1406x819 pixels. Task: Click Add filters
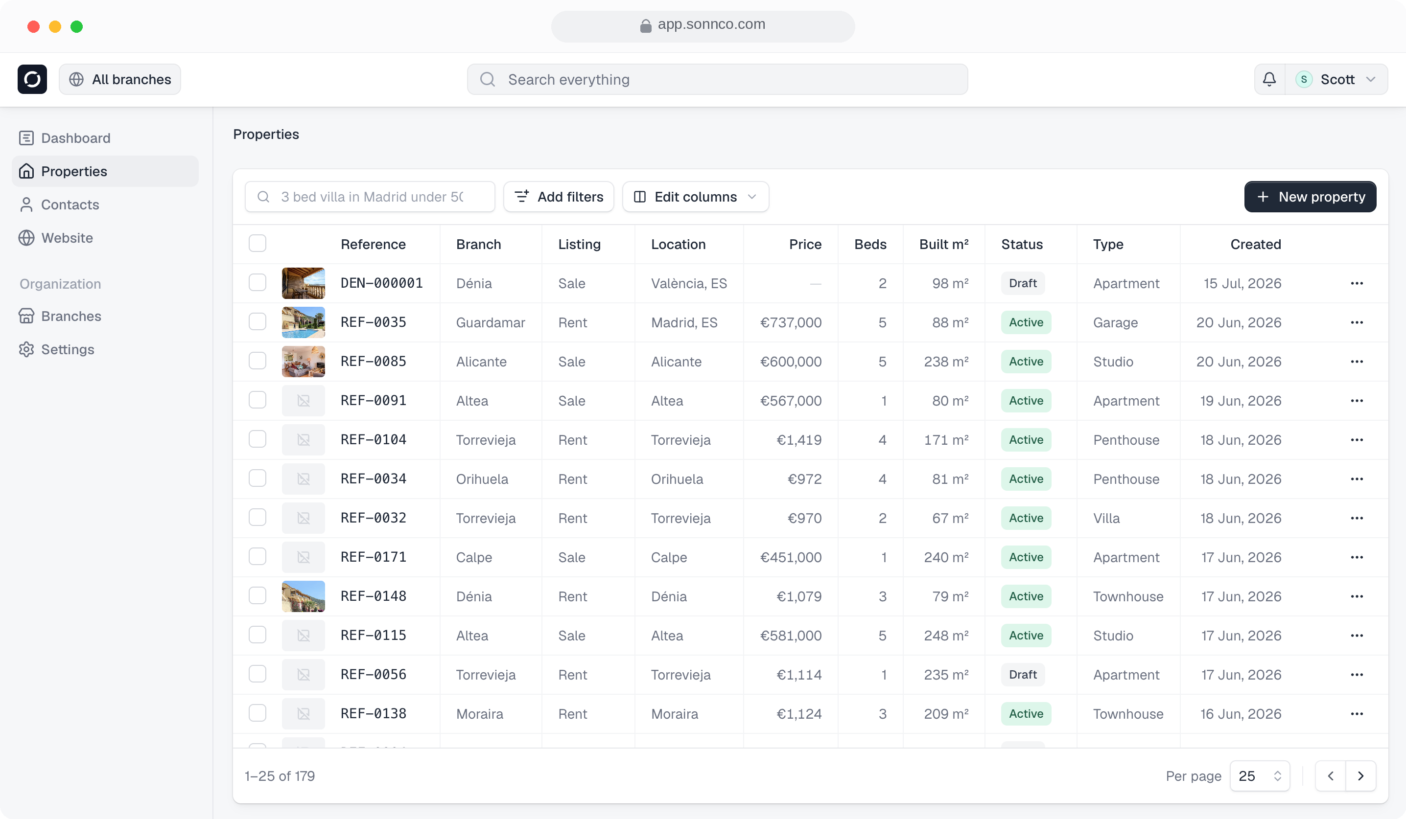coord(559,197)
